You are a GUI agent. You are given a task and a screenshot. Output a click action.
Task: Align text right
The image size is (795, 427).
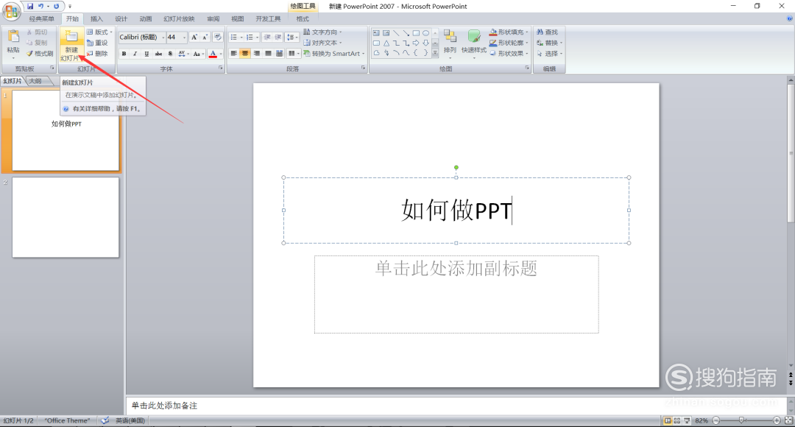pos(257,53)
